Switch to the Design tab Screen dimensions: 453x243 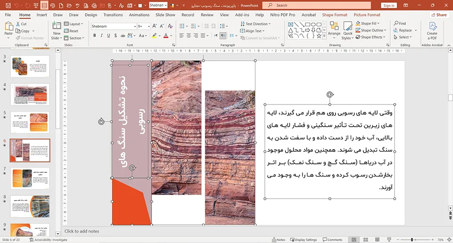91,15
